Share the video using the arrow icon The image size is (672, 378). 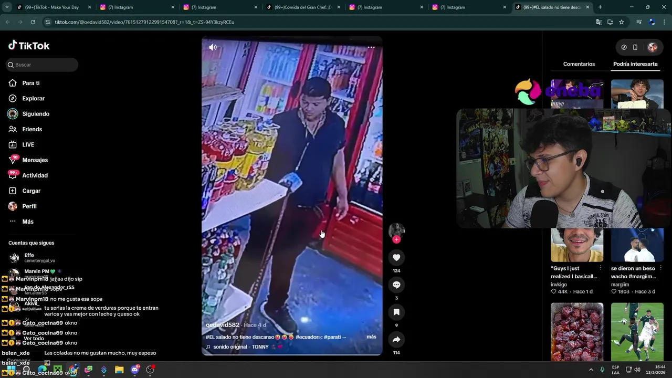(396, 339)
